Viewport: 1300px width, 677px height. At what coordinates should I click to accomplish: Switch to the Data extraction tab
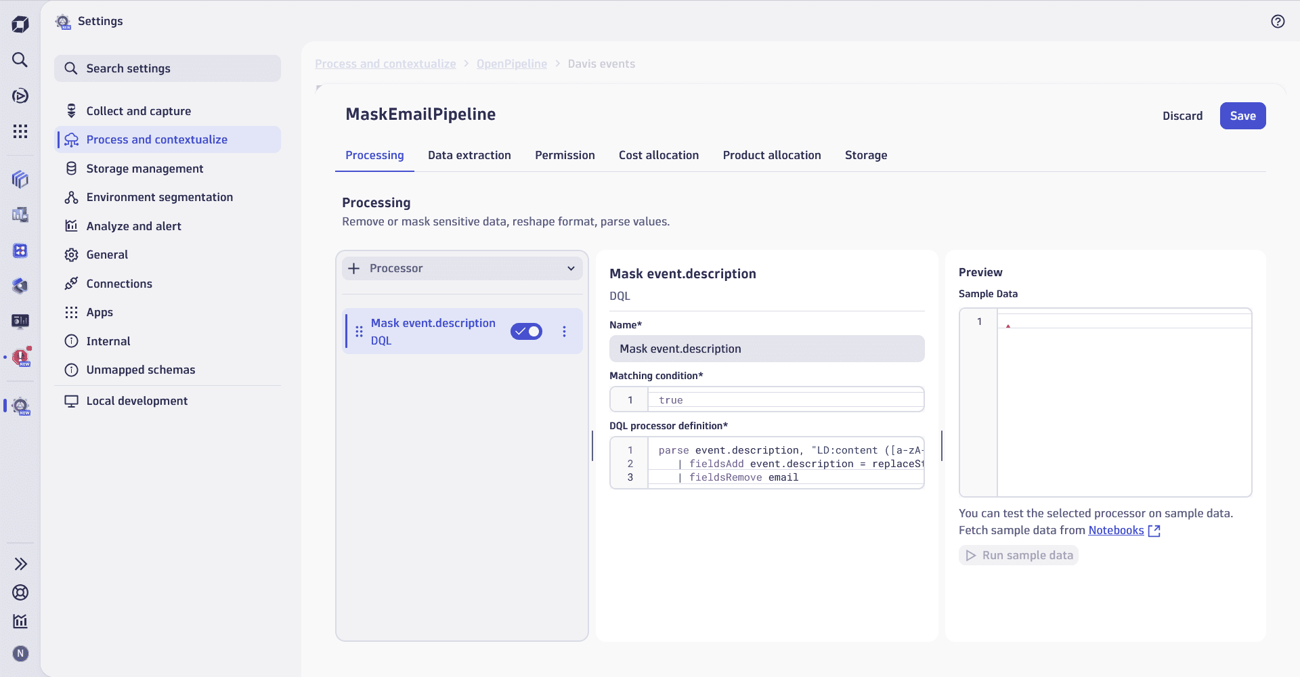[x=469, y=155]
